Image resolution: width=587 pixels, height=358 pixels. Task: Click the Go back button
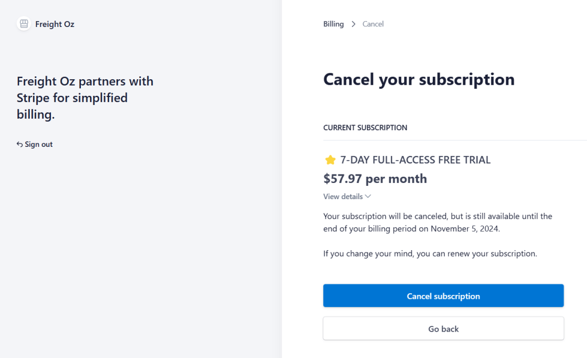(443, 329)
